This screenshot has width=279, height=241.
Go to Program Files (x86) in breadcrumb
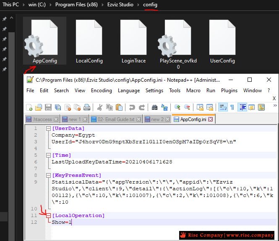[76, 5]
